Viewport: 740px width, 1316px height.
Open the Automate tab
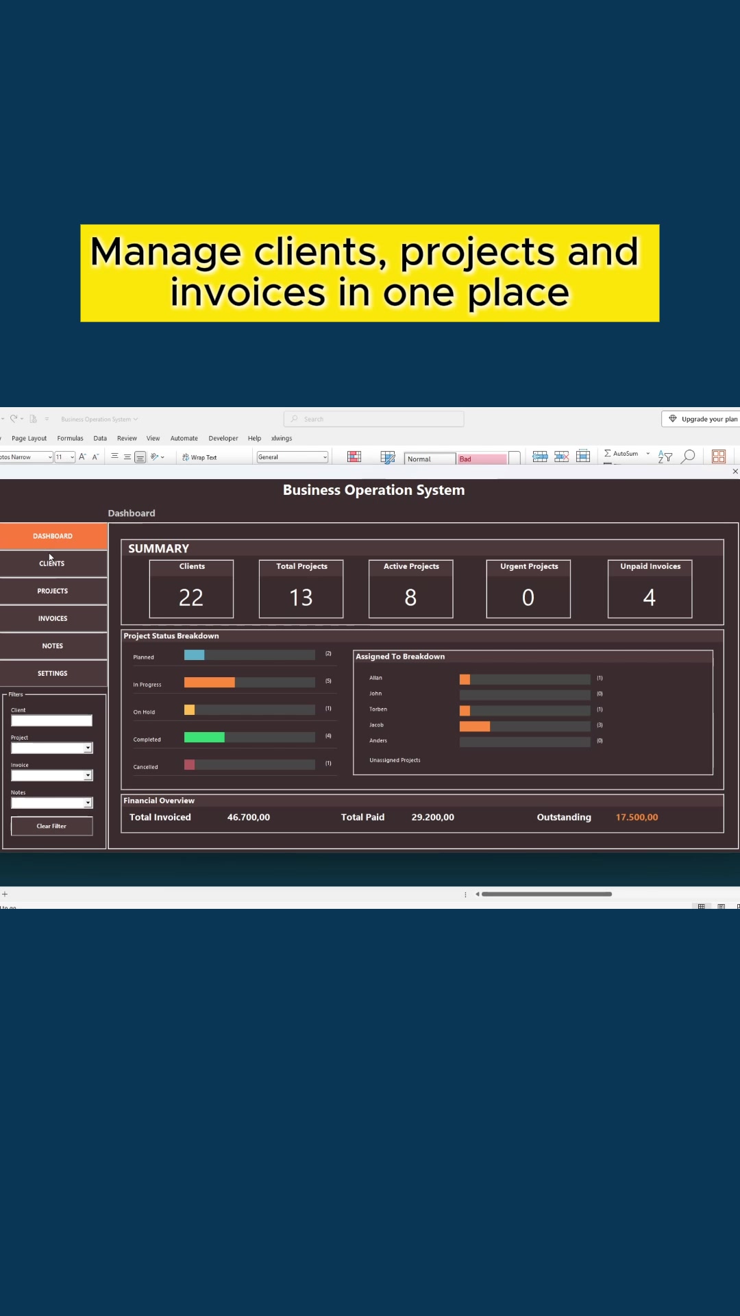point(184,439)
